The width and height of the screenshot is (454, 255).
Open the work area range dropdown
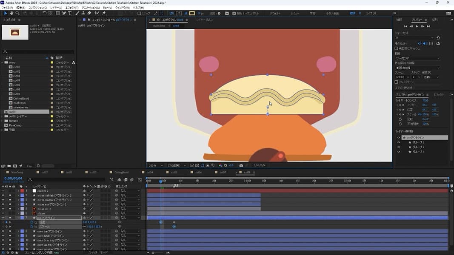tap(417, 58)
